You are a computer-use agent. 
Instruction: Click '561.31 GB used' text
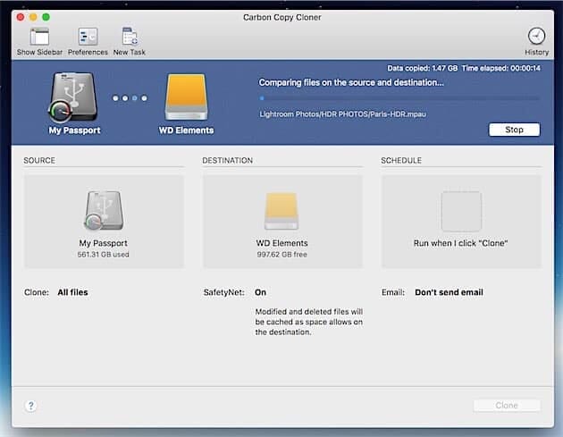104,254
